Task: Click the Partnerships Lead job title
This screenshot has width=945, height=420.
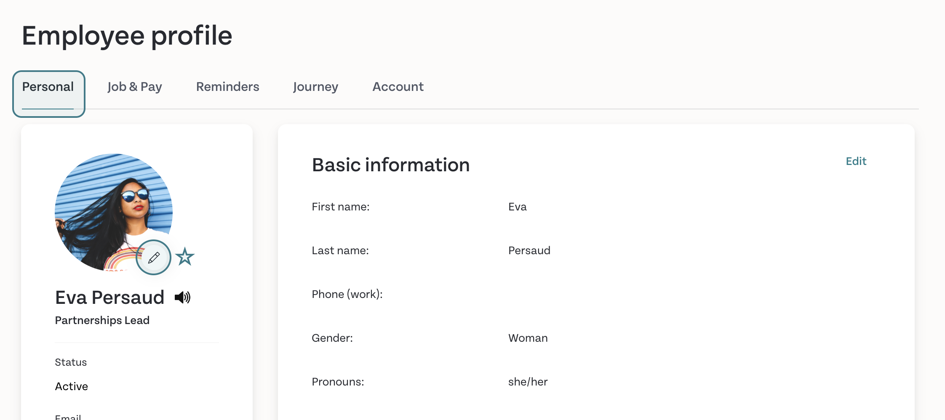Action: coord(102,320)
